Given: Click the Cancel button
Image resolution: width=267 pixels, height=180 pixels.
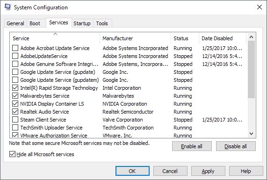Looking at the screenshot, I should [x=170, y=171].
